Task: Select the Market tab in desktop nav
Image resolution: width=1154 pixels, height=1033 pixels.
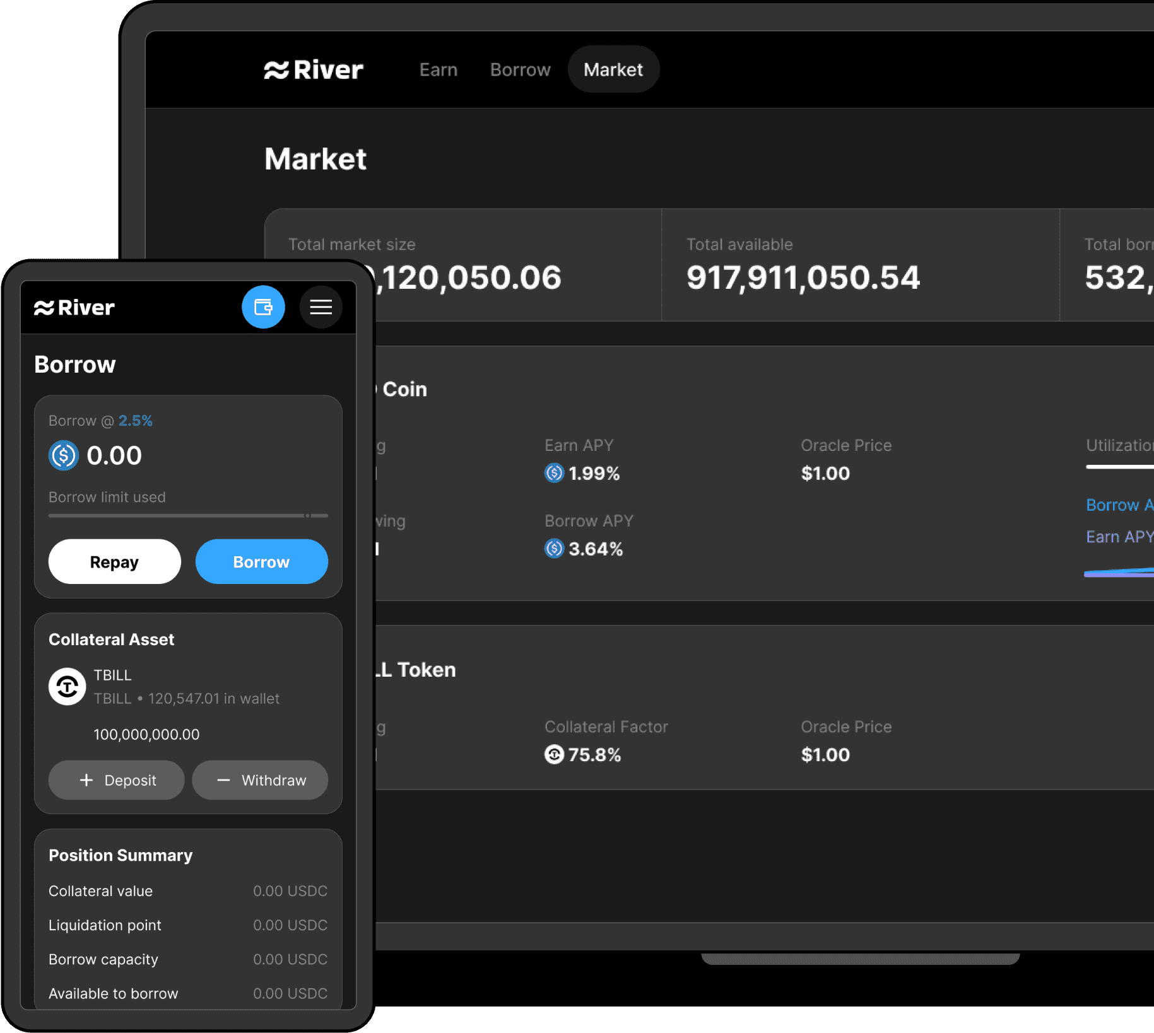Action: (613, 69)
